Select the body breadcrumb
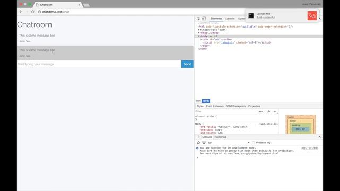The width and height of the screenshot is (340, 191). (x=206, y=101)
